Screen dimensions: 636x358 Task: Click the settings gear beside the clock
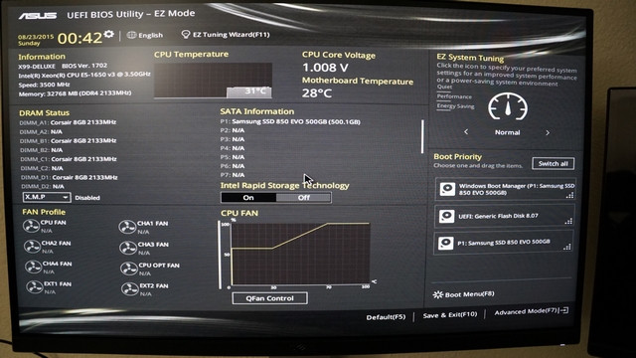click(108, 34)
